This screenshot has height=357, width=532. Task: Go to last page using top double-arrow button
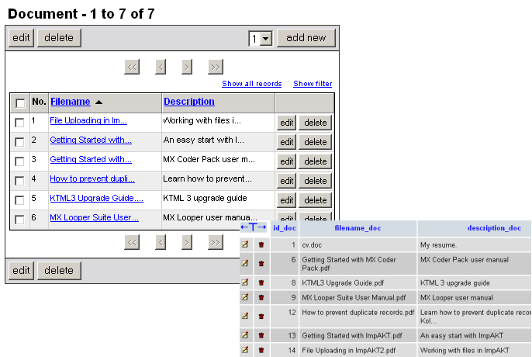point(216,67)
